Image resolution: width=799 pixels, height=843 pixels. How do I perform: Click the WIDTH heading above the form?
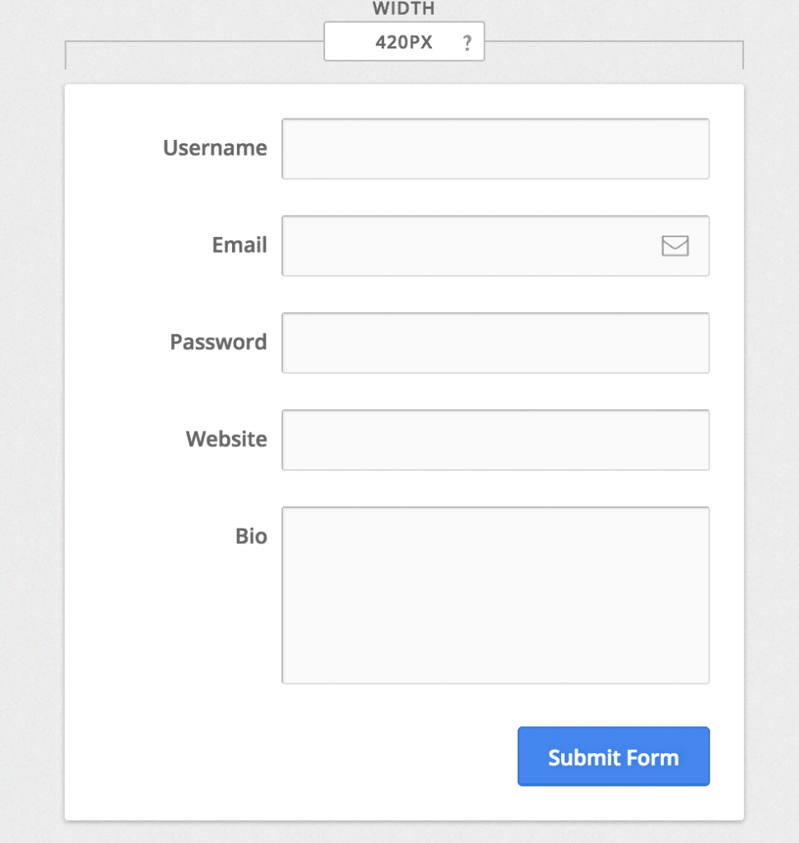pyautogui.click(x=402, y=9)
